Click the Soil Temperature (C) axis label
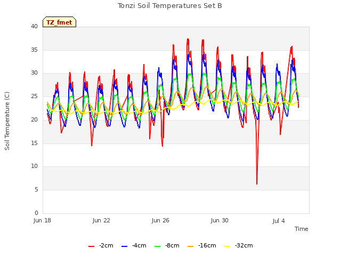 coord(7,121)
